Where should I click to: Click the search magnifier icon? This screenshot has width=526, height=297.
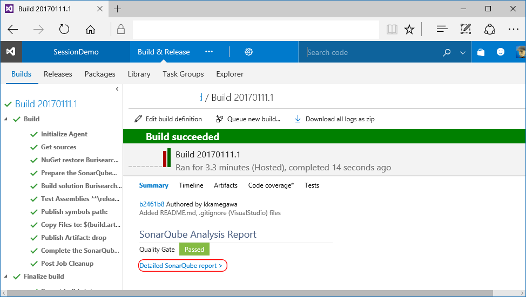click(447, 53)
